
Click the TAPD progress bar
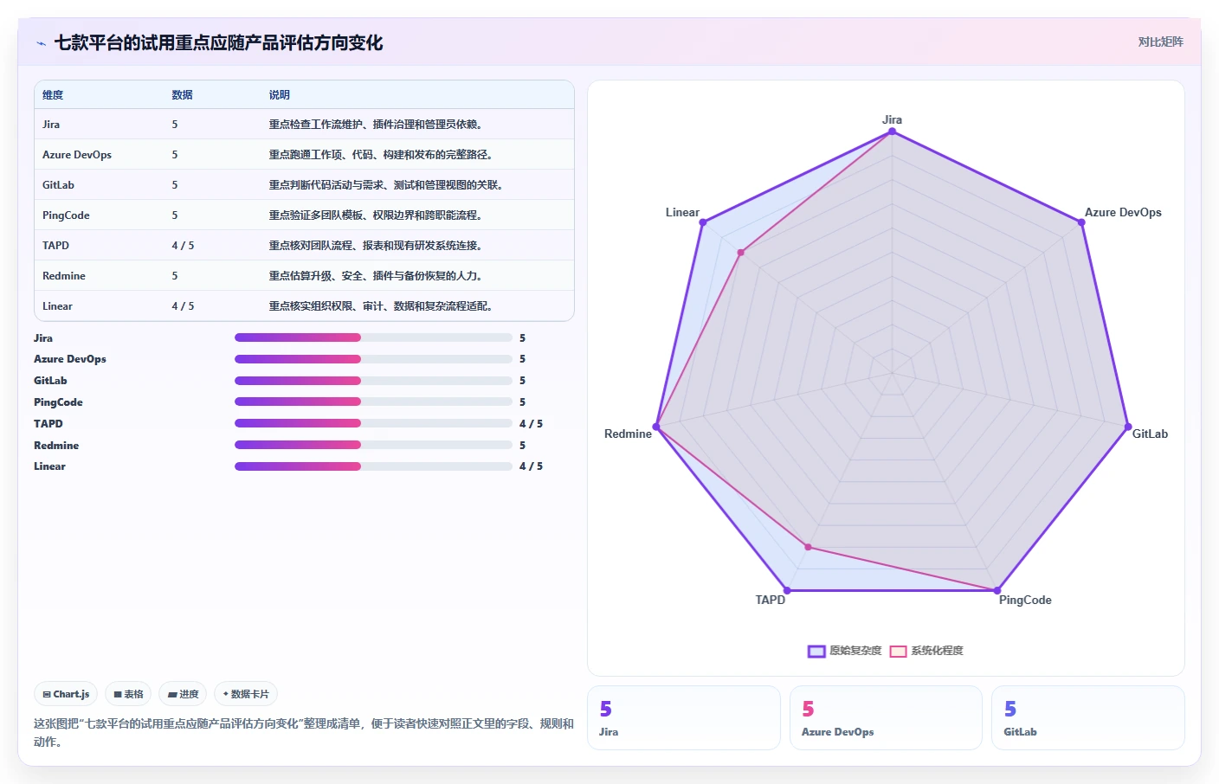pyautogui.click(x=373, y=423)
